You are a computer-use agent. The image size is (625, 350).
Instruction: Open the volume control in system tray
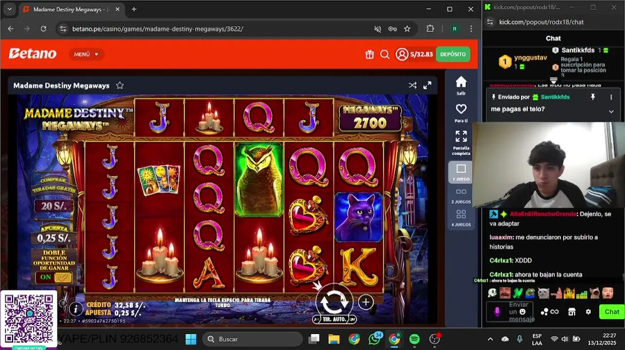565,339
